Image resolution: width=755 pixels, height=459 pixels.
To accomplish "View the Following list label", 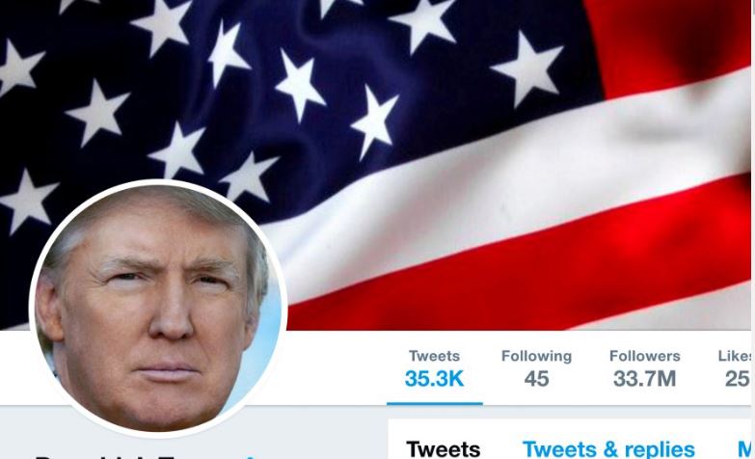I will tap(536, 356).
